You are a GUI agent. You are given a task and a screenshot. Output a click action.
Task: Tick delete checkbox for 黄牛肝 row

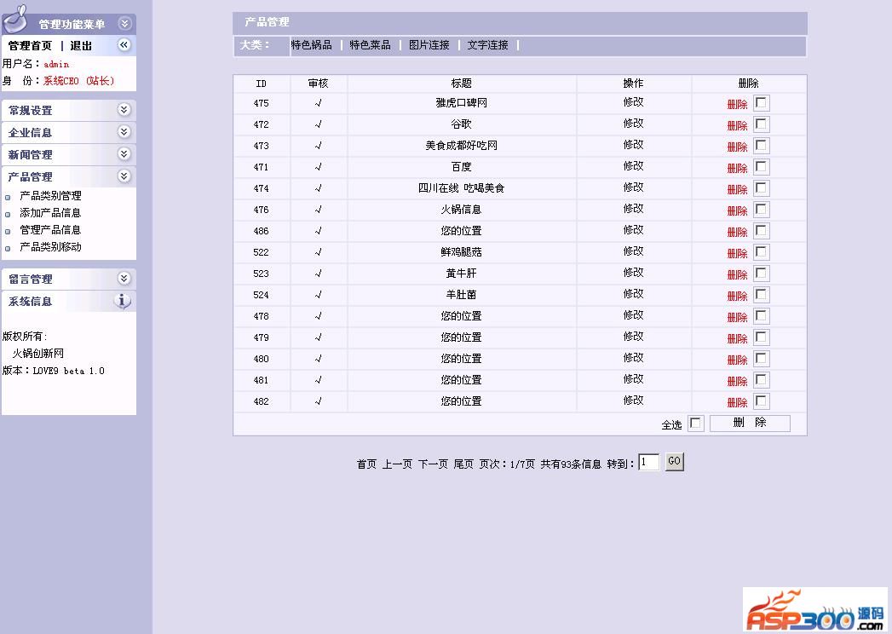(761, 274)
